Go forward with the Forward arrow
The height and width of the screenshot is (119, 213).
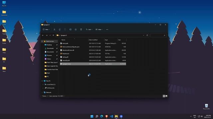(x=47, y=35)
